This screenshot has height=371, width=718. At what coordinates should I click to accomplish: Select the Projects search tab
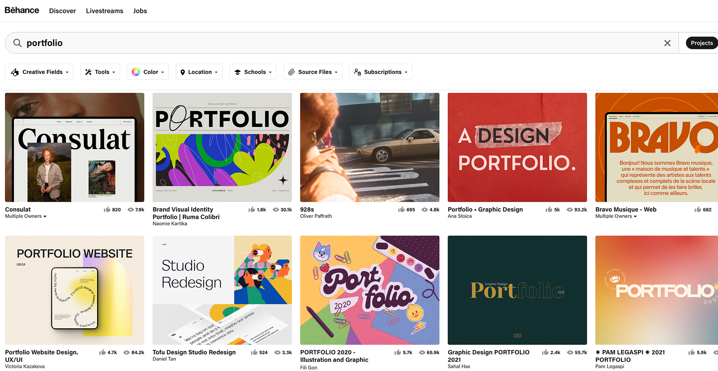[x=702, y=43]
